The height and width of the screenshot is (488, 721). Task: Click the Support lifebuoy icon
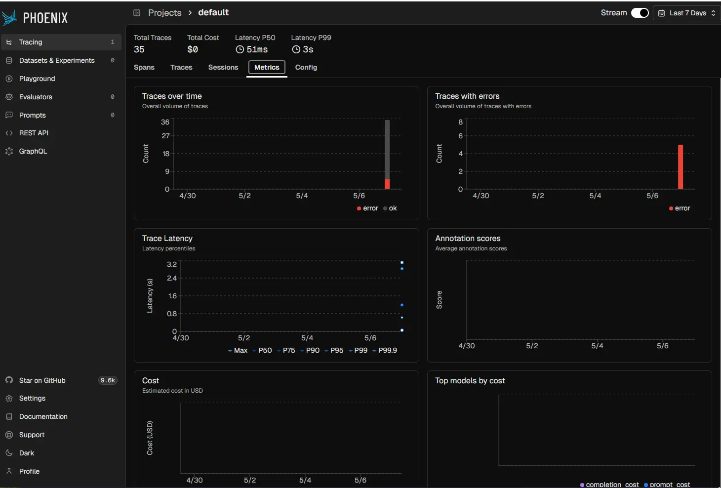click(x=9, y=435)
